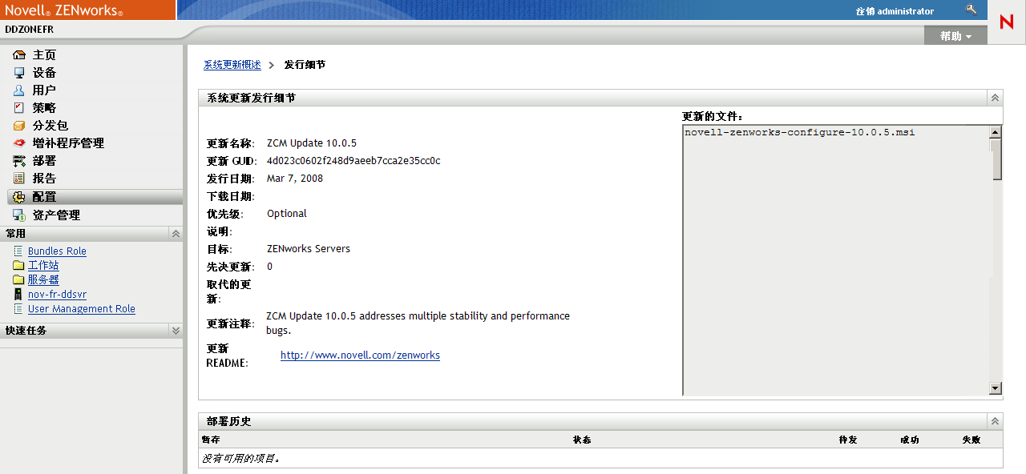Open the 用户 menu item
Viewport: 1026px width, 474px height.
pos(44,90)
